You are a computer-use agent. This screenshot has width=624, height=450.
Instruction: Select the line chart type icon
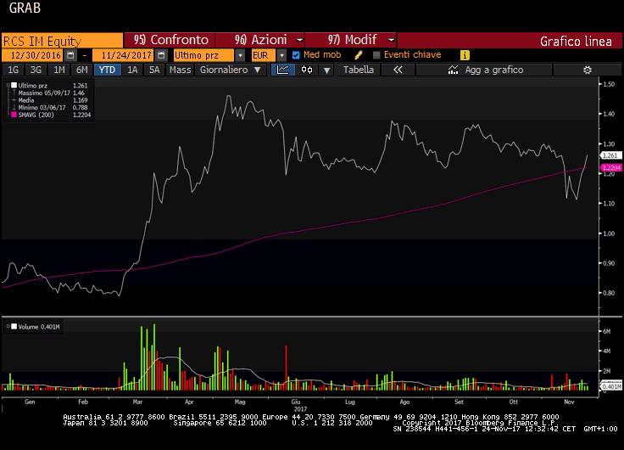coord(282,70)
